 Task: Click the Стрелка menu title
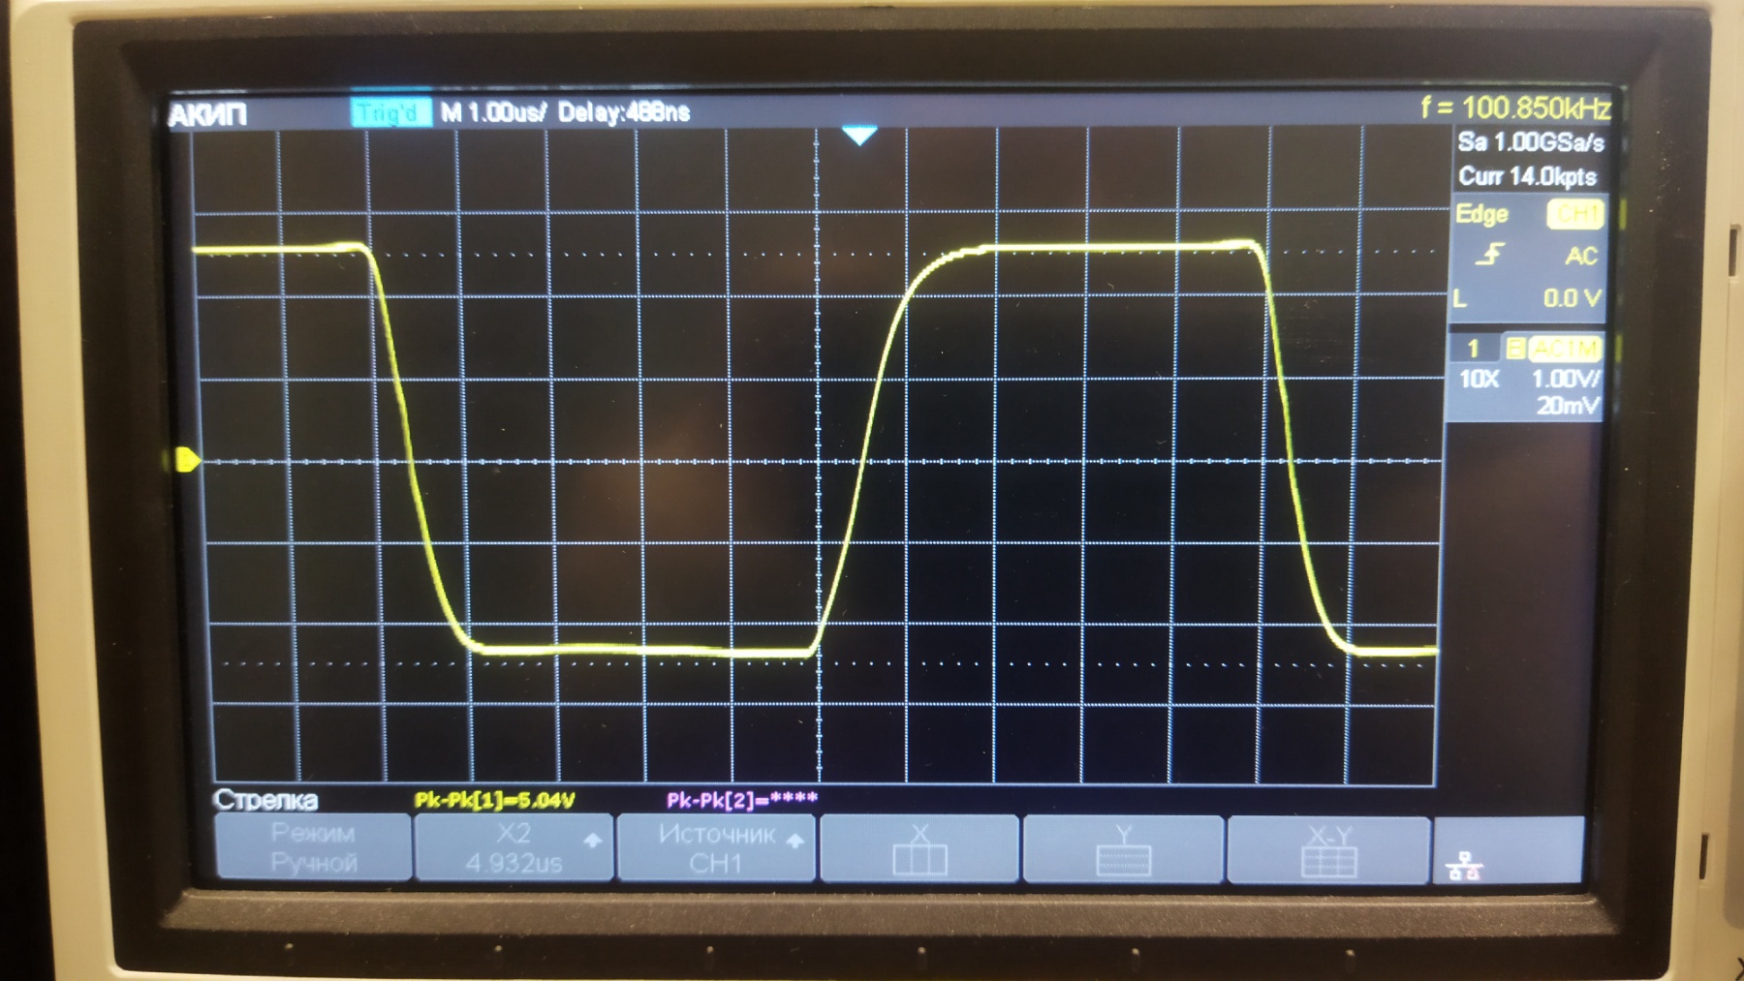coord(265,800)
